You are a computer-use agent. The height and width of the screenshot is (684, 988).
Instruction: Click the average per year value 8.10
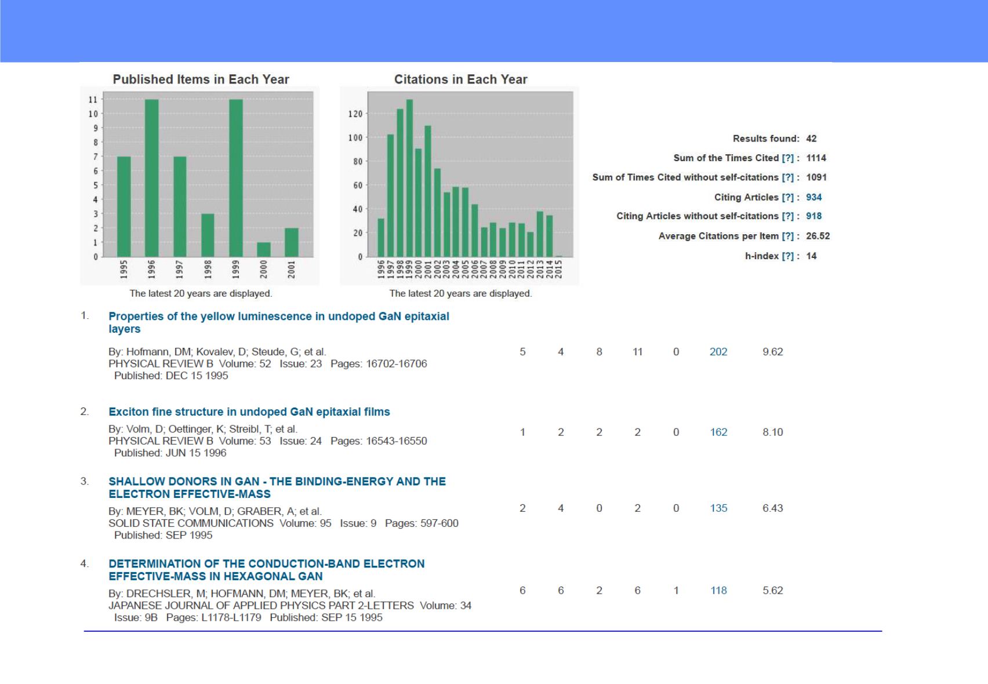click(773, 432)
